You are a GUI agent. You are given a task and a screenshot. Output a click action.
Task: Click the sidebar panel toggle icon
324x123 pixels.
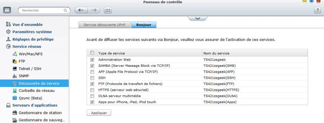point(7,10)
